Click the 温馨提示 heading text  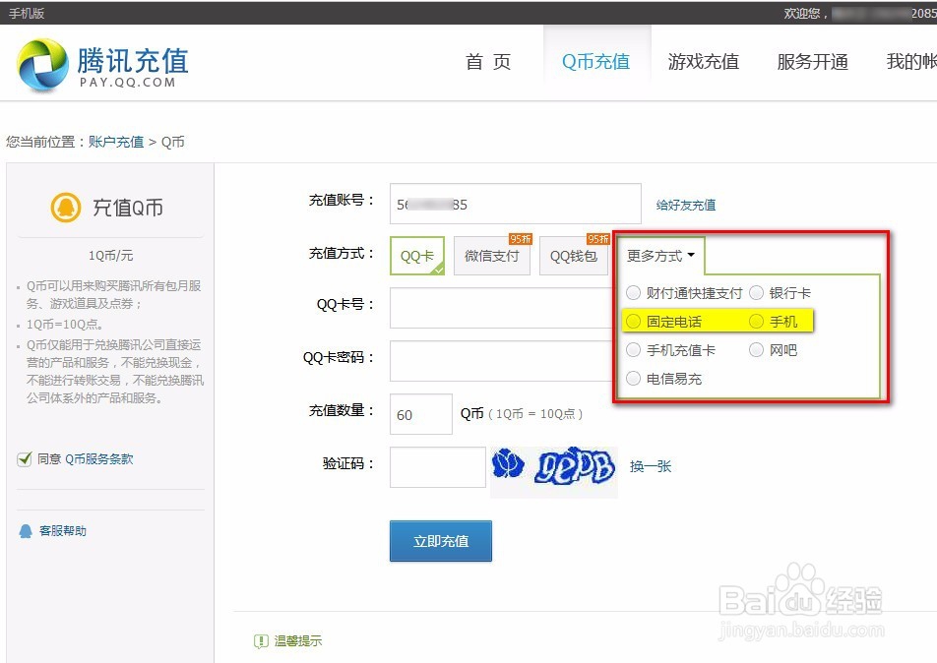[x=298, y=641]
